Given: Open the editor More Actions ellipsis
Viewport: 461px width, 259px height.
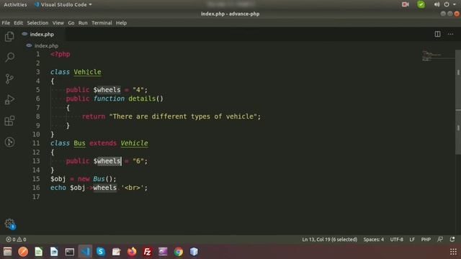Looking at the screenshot, I should click(x=450, y=34).
